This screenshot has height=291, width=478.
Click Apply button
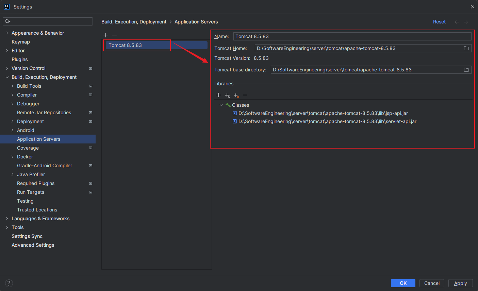(x=460, y=283)
